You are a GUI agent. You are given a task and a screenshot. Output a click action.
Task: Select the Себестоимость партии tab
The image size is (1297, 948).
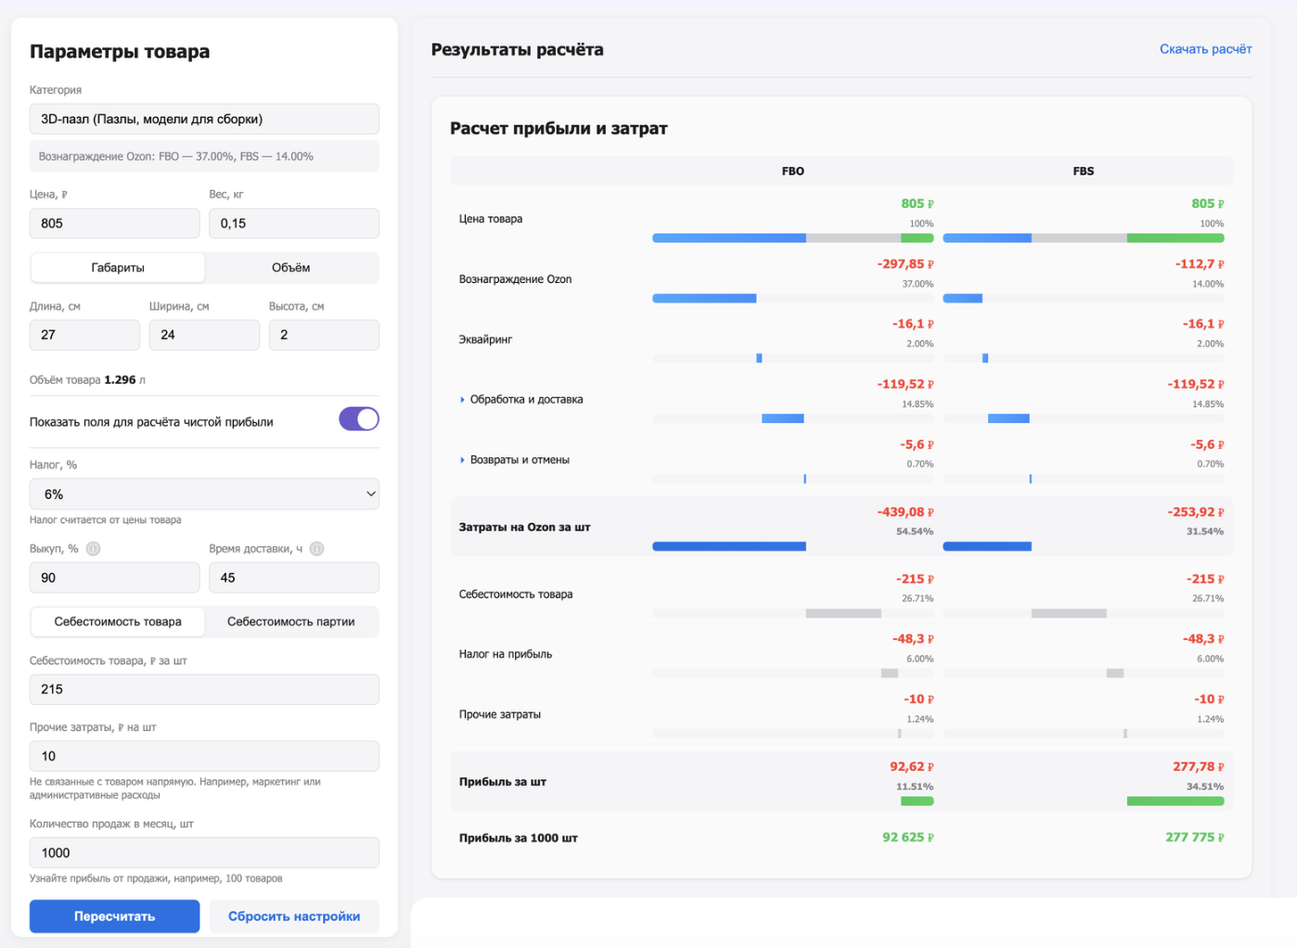click(290, 621)
